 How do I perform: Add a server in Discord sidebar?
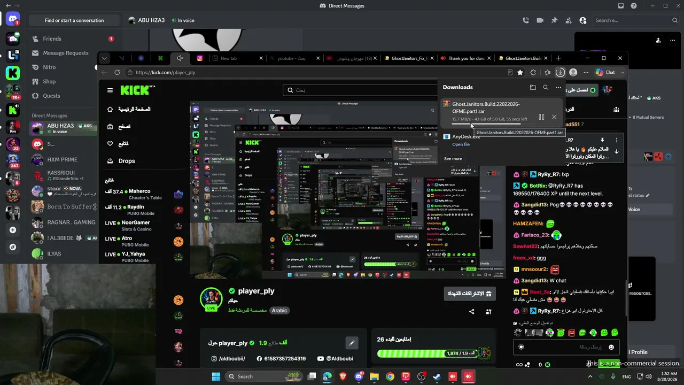pyautogui.click(x=13, y=230)
